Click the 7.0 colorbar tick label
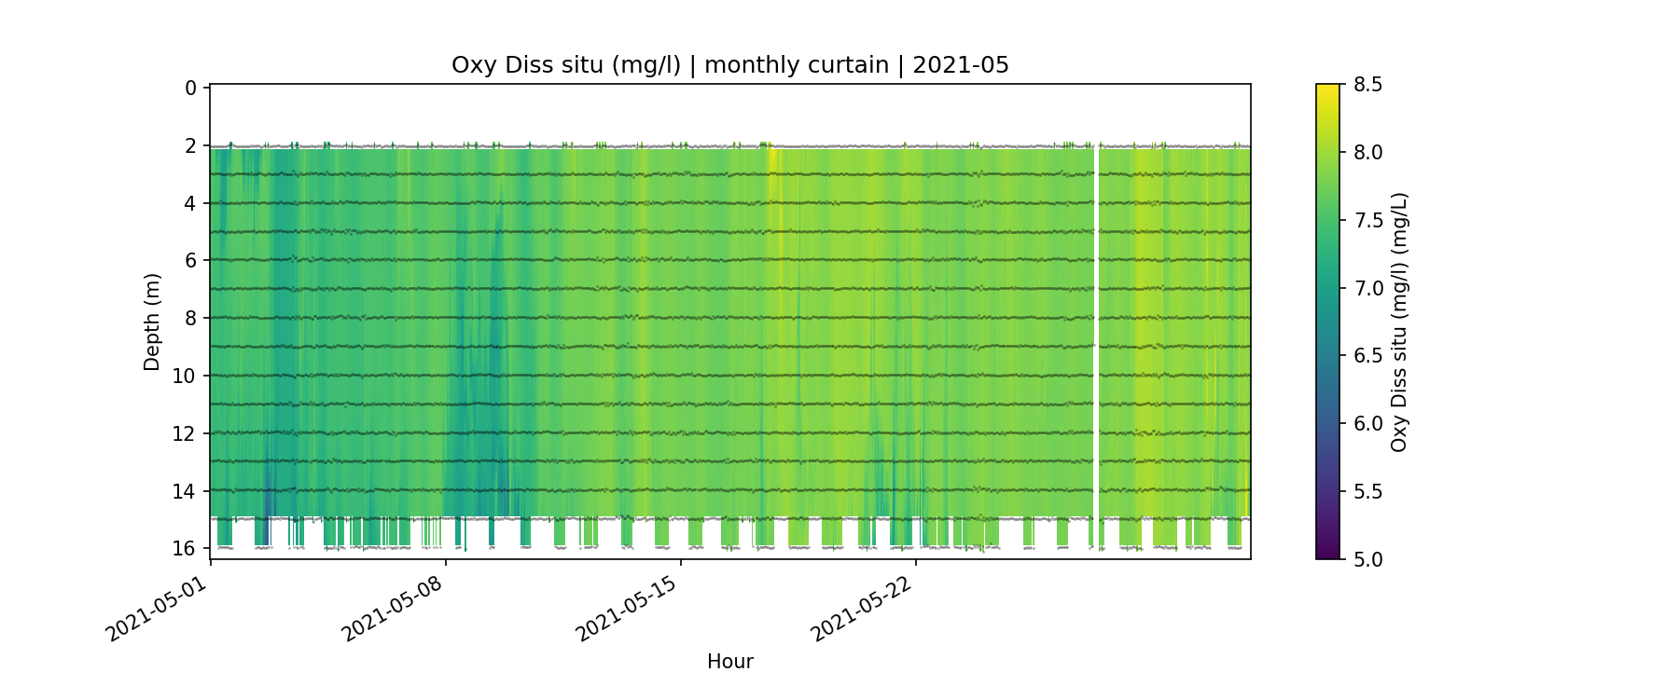 pyautogui.click(x=1367, y=288)
